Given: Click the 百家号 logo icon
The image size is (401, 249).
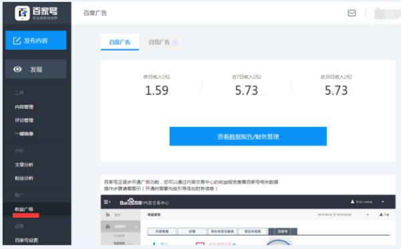Looking at the screenshot, I should pos(22,13).
